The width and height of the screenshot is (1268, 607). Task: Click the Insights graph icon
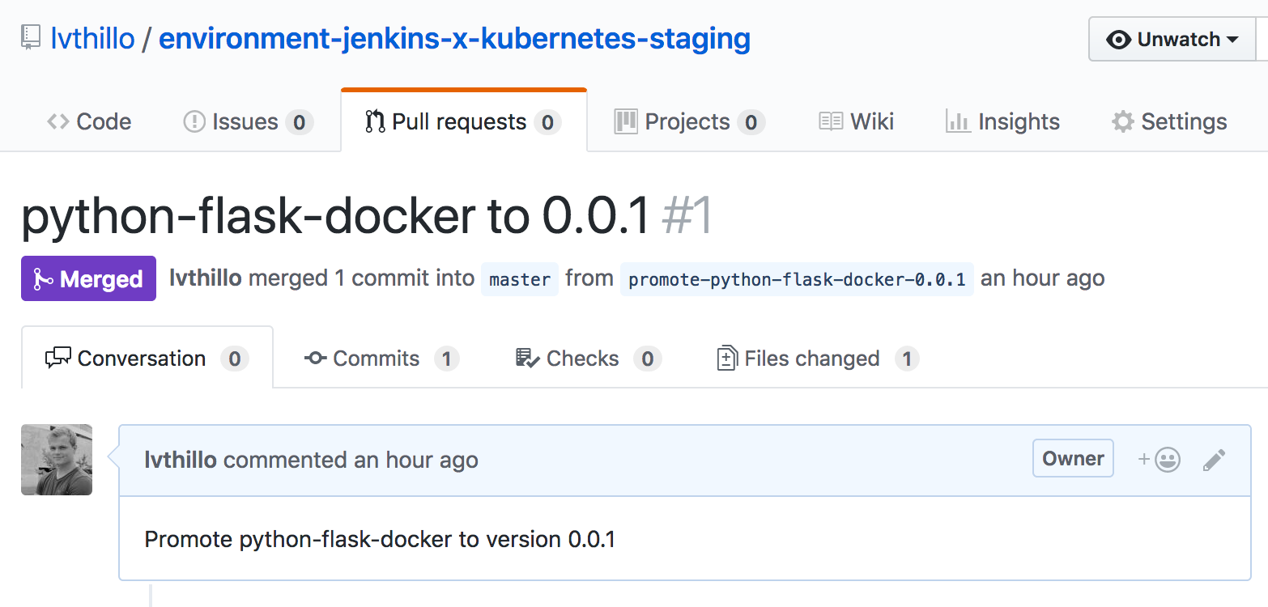click(x=958, y=121)
